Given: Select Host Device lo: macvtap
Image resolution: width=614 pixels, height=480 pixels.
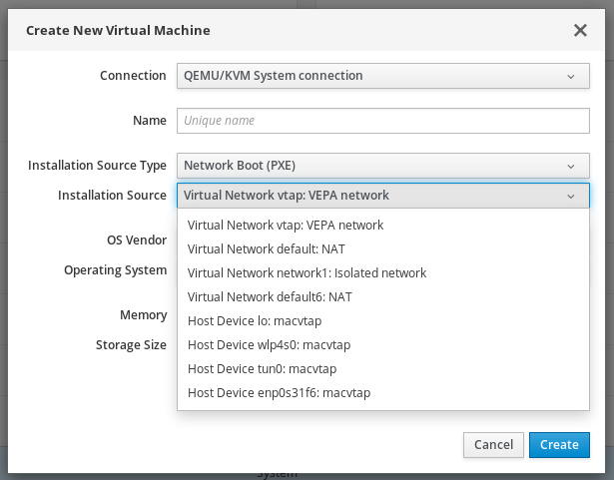Looking at the screenshot, I should pos(255,321).
